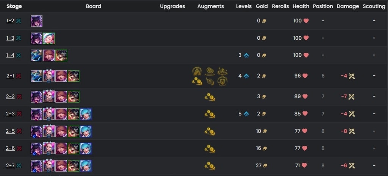Click the top-left augment choice icon in stage 2-1
This screenshot has width=388, height=176.
pyautogui.click(x=197, y=72)
